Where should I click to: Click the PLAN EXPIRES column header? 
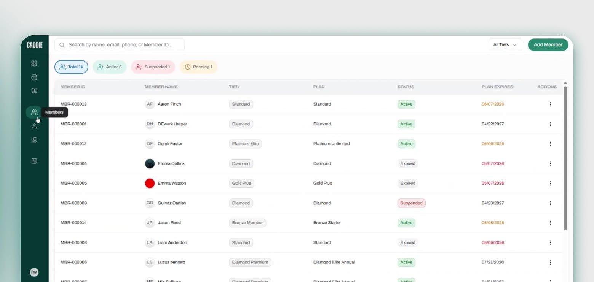[497, 87]
